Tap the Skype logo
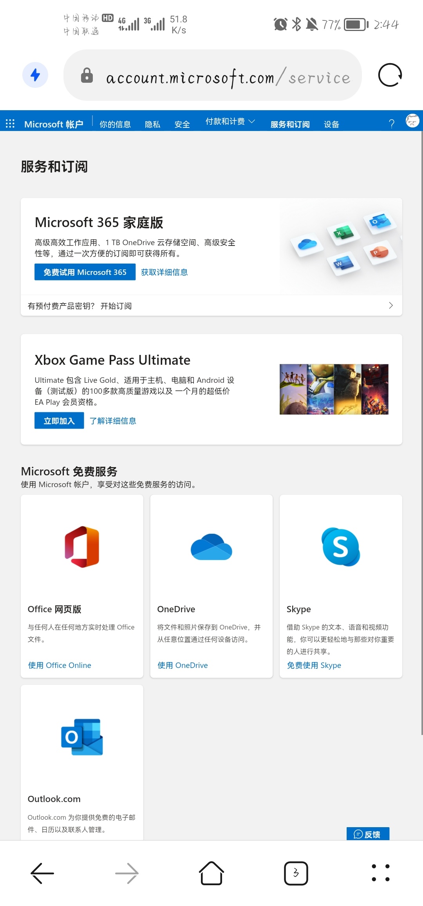 (x=341, y=547)
